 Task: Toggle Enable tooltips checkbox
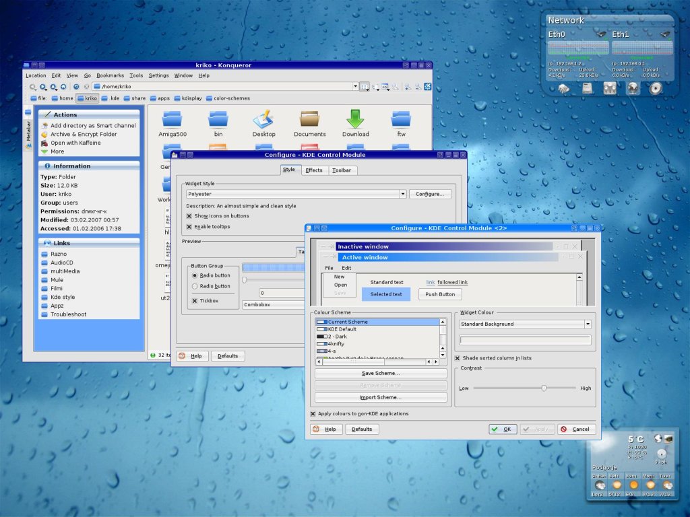(x=189, y=227)
